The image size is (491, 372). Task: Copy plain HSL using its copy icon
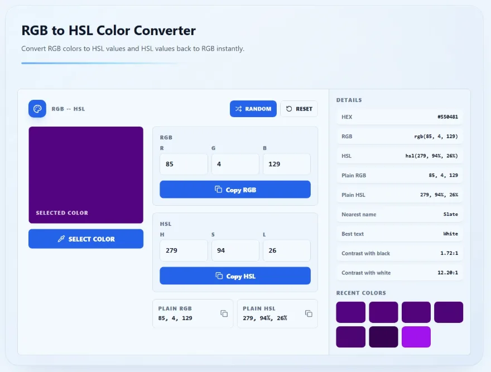(x=309, y=313)
